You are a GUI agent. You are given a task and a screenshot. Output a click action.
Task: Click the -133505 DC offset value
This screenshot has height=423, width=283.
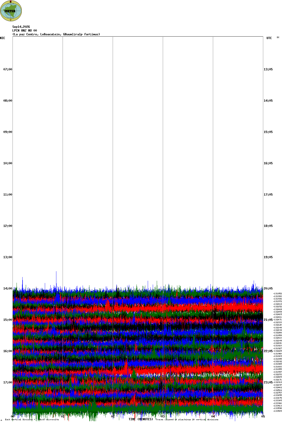(277, 411)
